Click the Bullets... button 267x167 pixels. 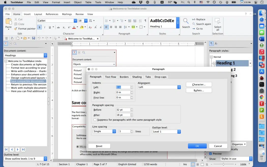click(199, 90)
